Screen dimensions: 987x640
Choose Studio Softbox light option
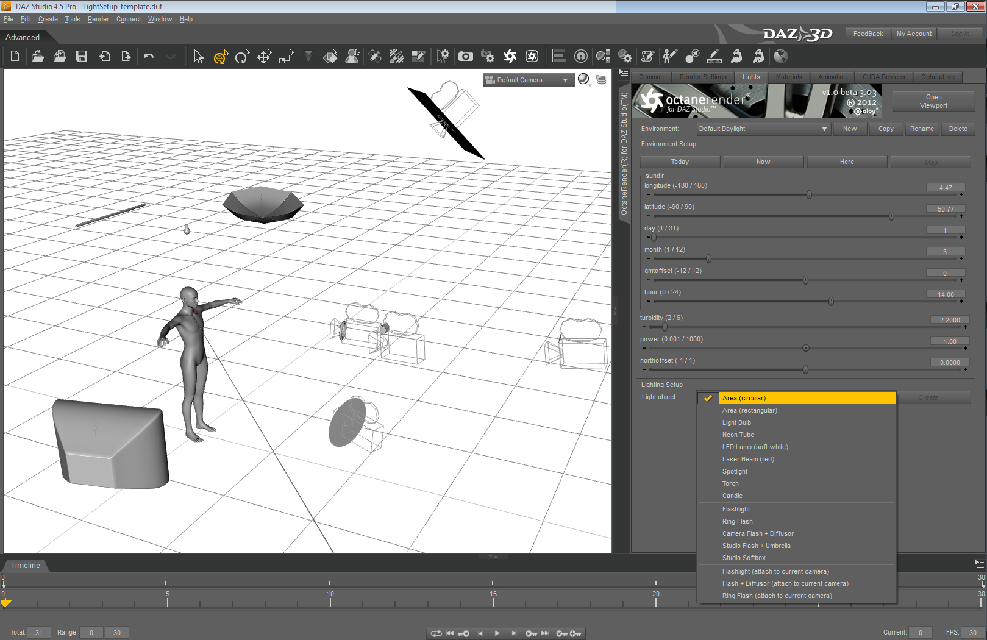click(x=797, y=558)
